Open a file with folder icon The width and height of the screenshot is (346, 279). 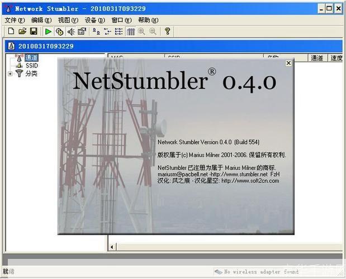click(22, 31)
